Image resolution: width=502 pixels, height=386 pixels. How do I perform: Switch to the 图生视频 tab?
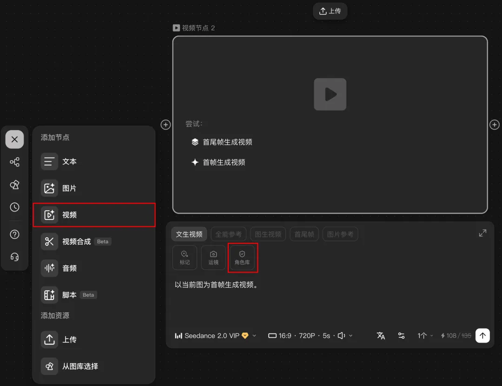coord(268,234)
